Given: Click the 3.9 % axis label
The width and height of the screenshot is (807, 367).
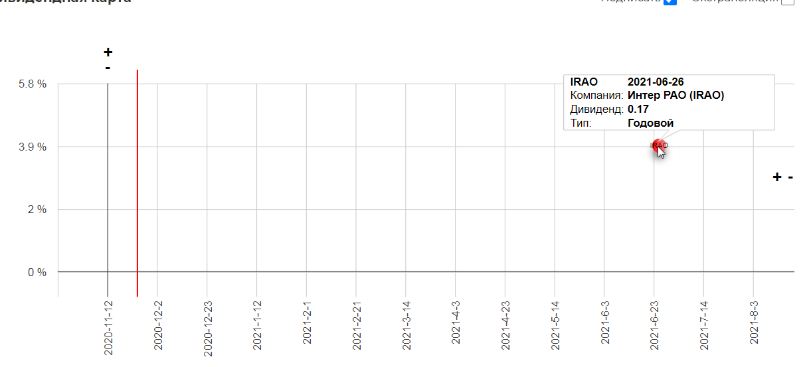Looking at the screenshot, I should [x=33, y=147].
